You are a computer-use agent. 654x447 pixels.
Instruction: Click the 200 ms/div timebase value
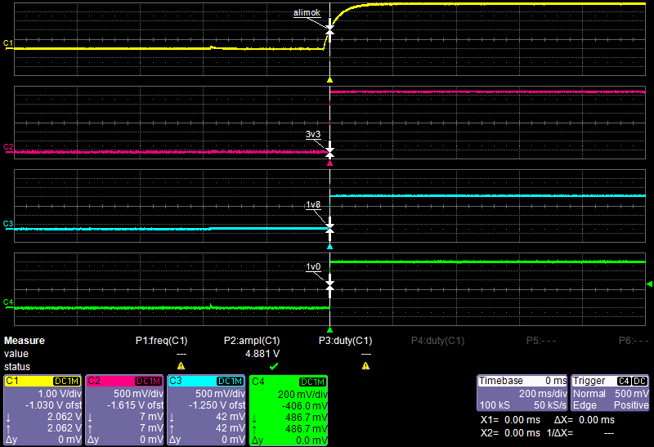coord(543,394)
